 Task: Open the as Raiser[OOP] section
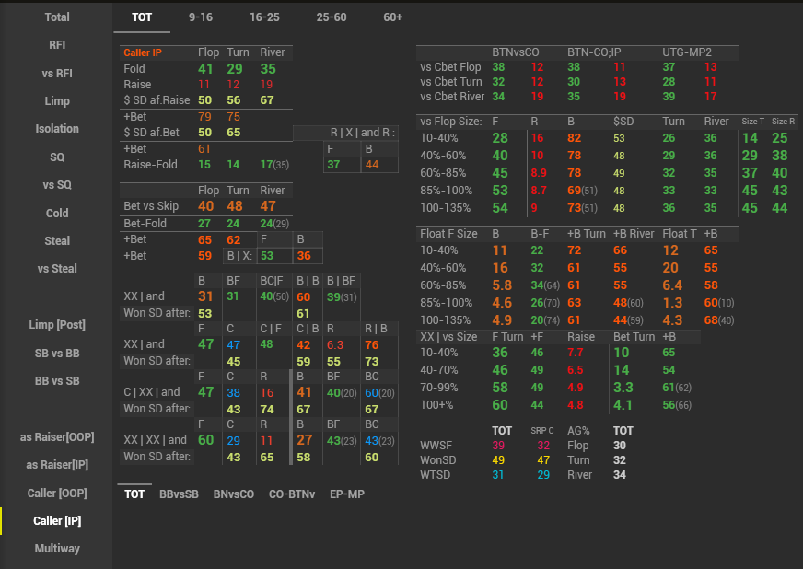pyautogui.click(x=56, y=436)
